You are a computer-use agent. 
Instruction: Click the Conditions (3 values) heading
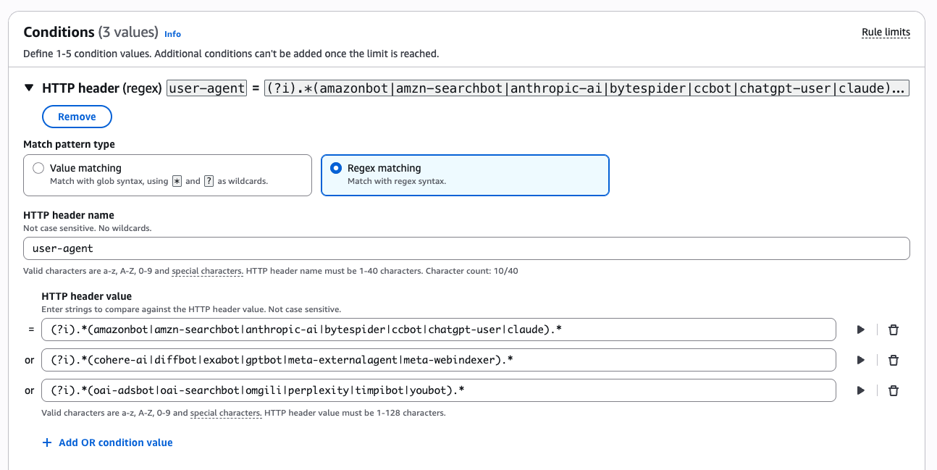91,32
